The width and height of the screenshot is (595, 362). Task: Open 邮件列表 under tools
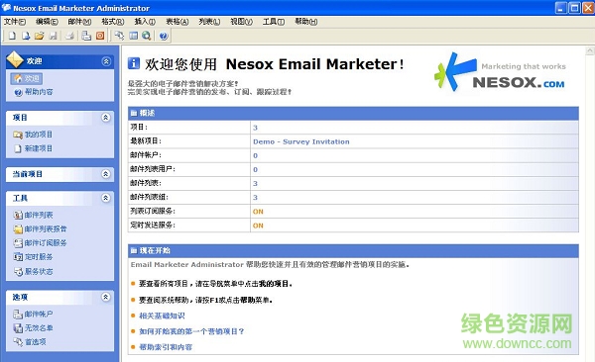(x=39, y=215)
